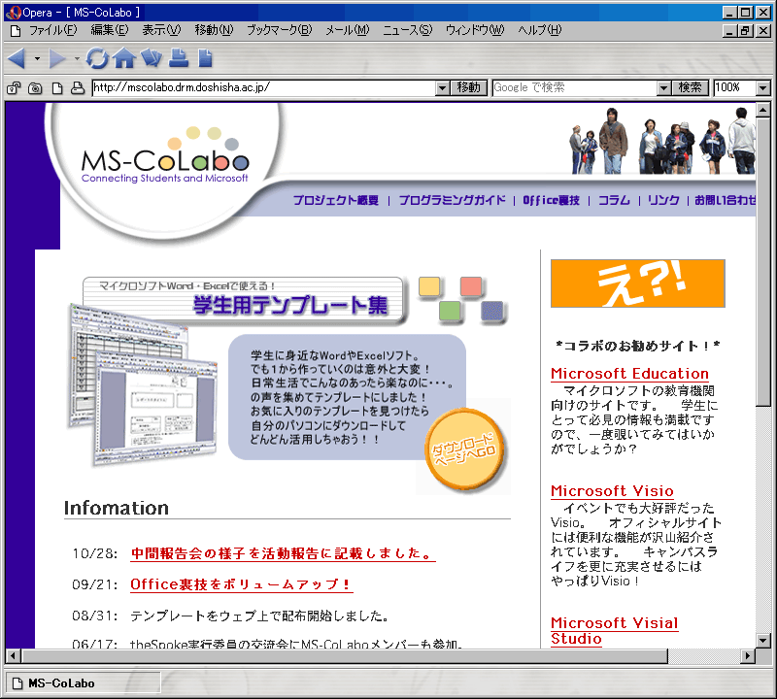Image resolution: width=777 pixels, height=699 pixels.
Task: Restore the inner document window
Action: click(x=745, y=31)
